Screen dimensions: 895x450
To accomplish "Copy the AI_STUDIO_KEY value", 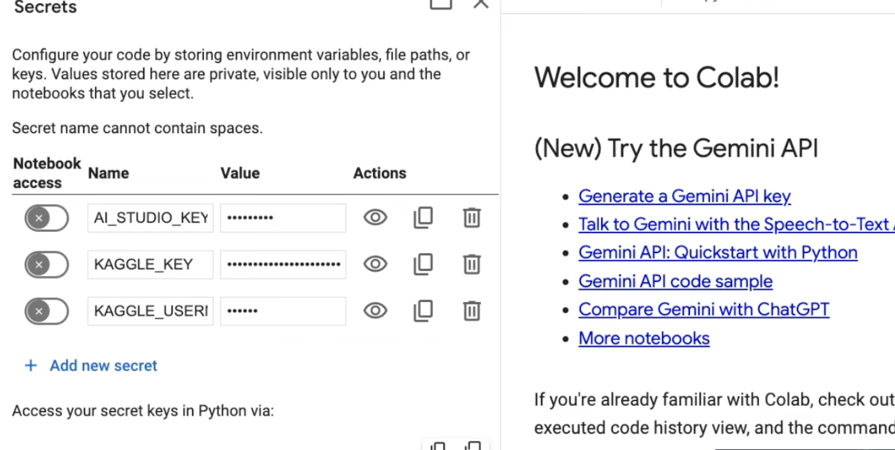I will [x=423, y=218].
